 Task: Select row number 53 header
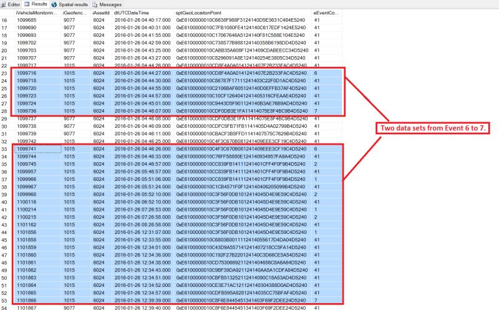(4, 301)
